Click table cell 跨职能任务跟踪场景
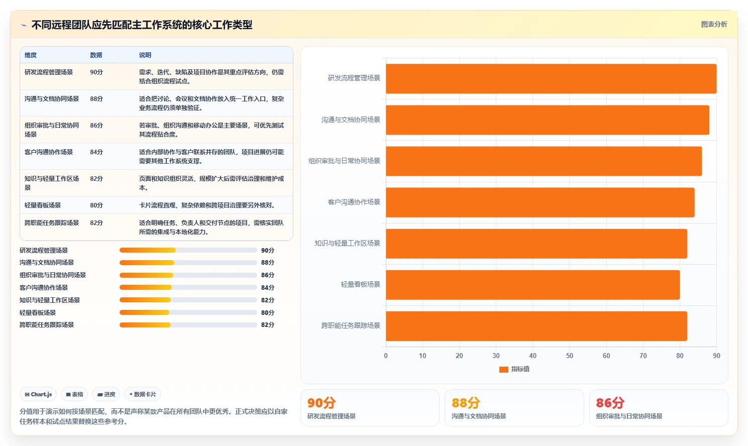 (52, 223)
